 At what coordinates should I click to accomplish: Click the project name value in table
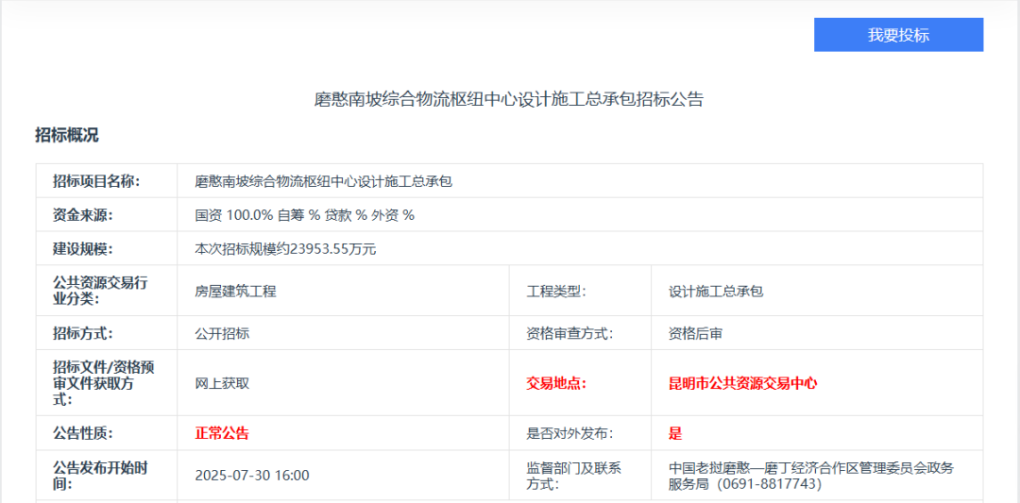[x=323, y=181]
